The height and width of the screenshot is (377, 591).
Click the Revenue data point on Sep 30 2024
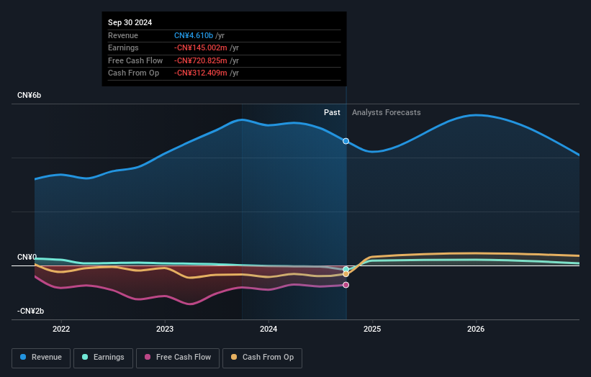(x=346, y=141)
